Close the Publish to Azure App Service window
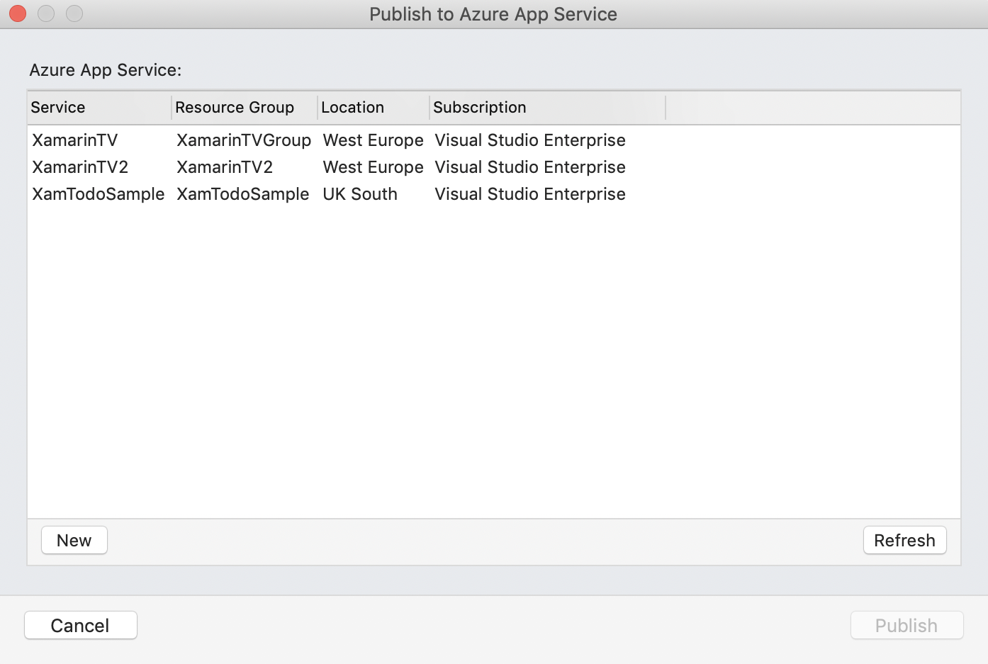Image resolution: width=988 pixels, height=664 pixels. [x=18, y=13]
